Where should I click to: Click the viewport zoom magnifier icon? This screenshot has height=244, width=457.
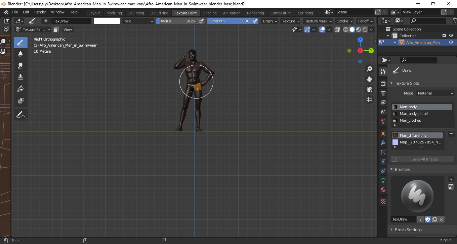tap(369, 69)
